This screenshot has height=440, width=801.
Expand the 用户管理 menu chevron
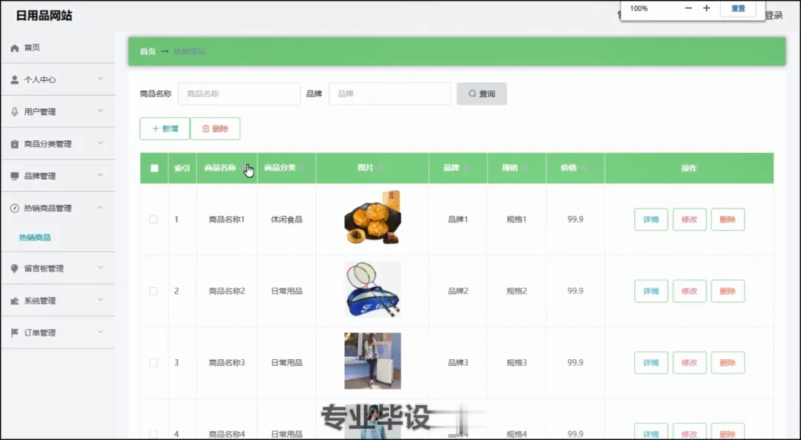pyautogui.click(x=100, y=111)
